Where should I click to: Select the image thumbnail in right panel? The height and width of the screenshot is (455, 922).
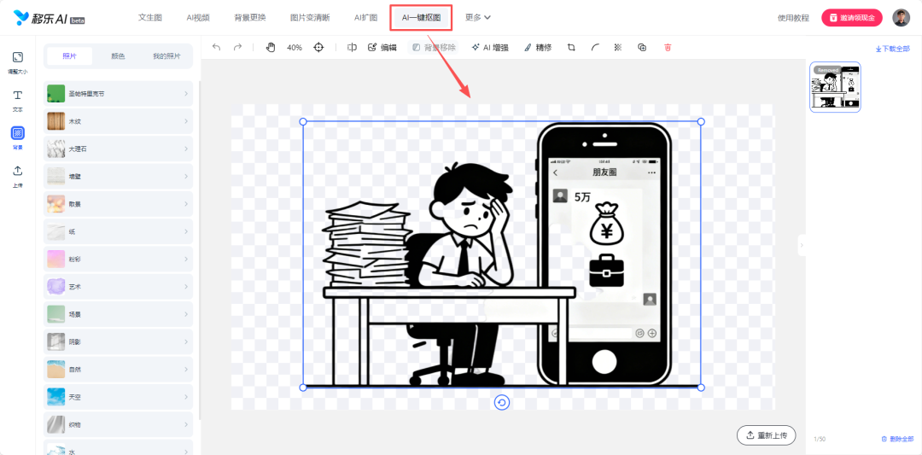(x=835, y=87)
